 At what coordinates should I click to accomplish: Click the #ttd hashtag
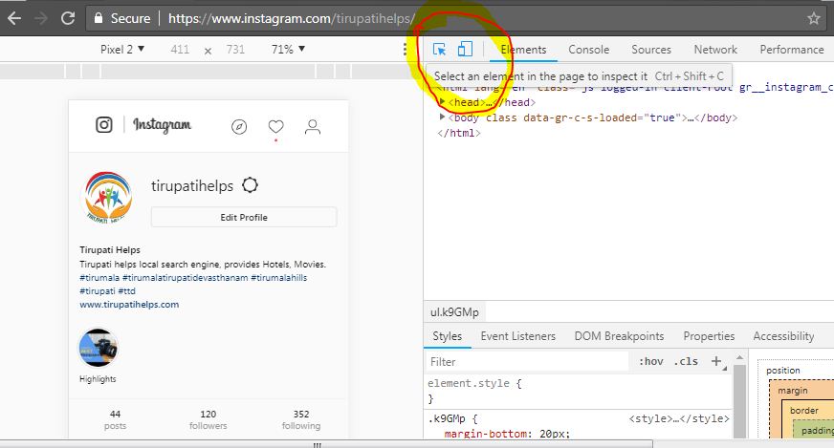tap(126, 290)
